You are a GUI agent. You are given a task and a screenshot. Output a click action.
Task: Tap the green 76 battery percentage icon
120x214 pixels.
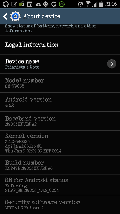tap(62, 4)
